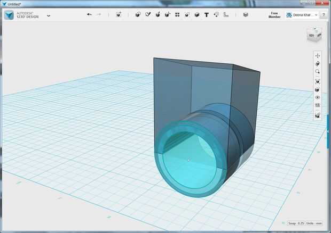Open the Modify tool
The height and width of the screenshot is (233, 331).
168,14
